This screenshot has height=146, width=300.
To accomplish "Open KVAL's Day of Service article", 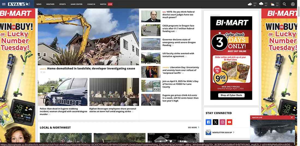I will [181, 84].
